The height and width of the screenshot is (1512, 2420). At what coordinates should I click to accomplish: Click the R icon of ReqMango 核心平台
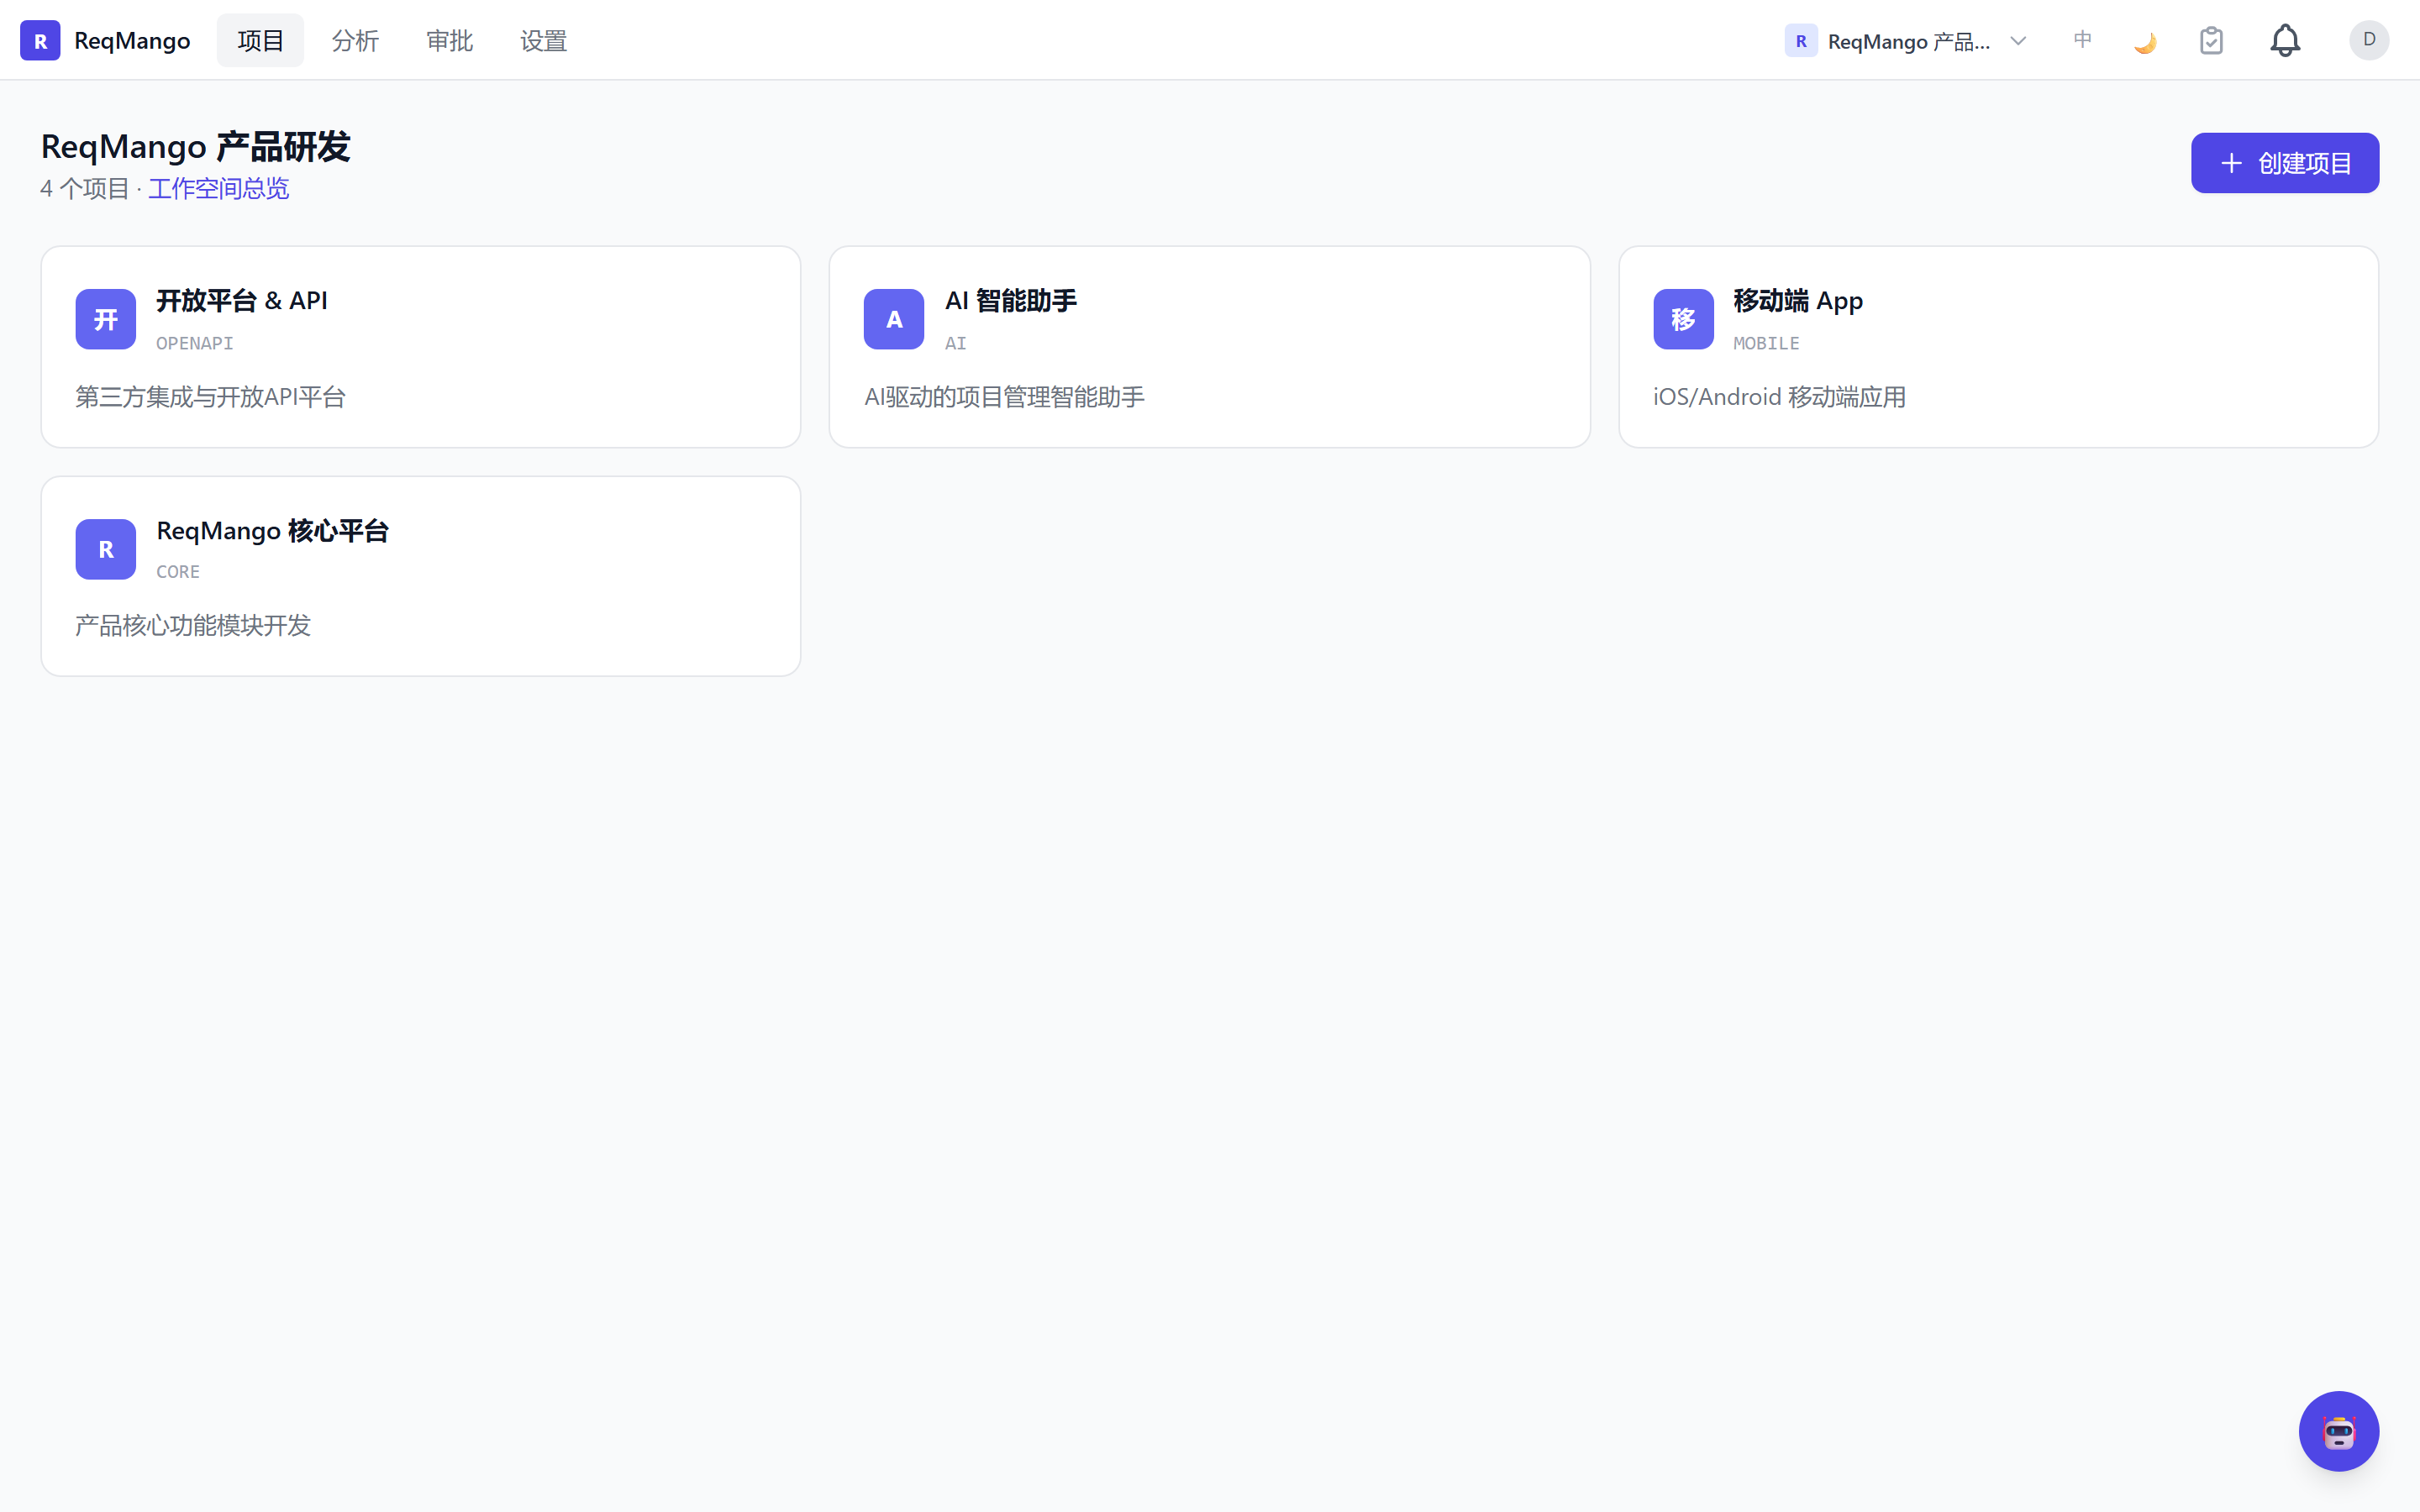coord(106,549)
